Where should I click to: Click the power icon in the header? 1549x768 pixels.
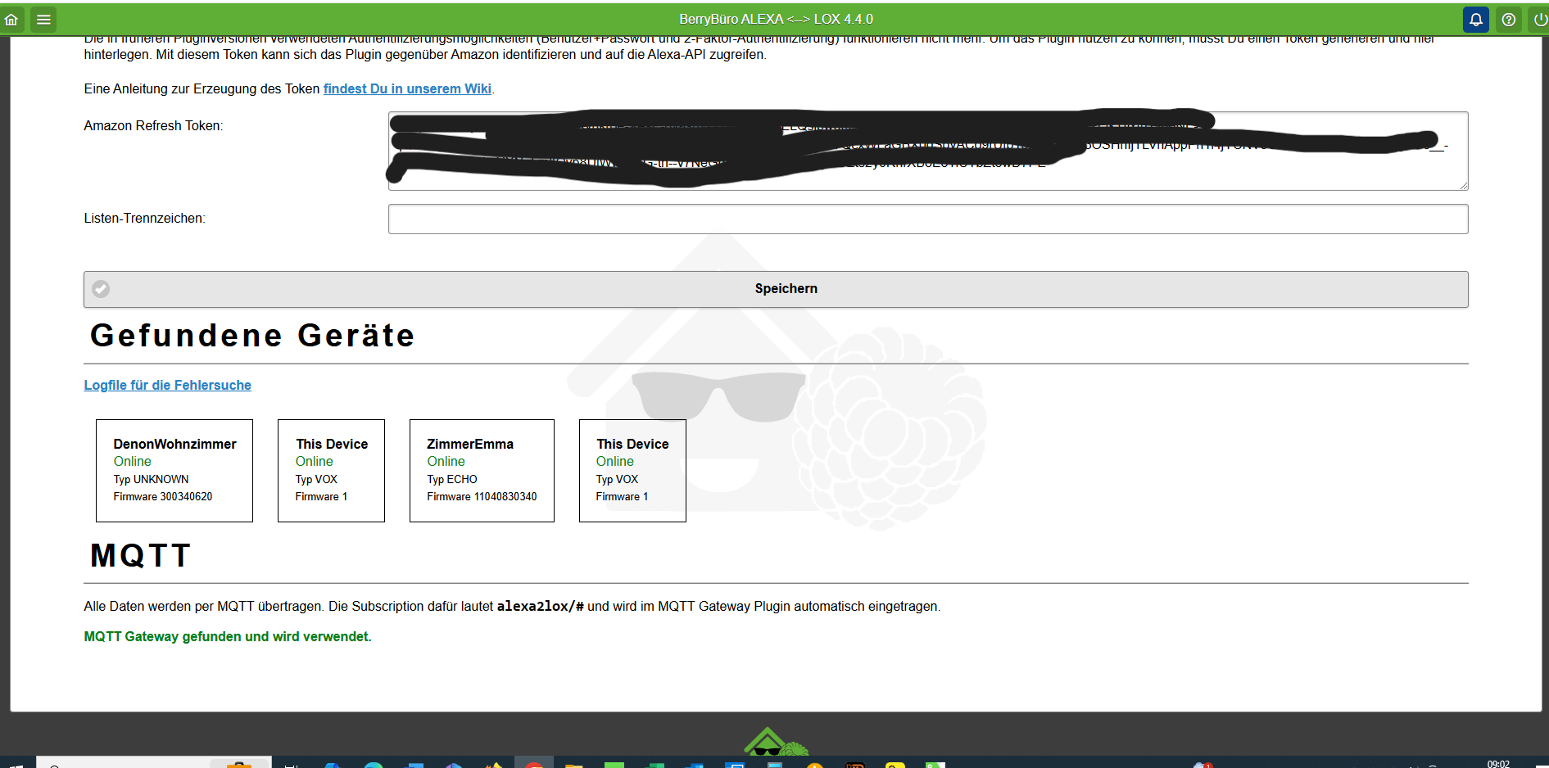pos(1539,20)
